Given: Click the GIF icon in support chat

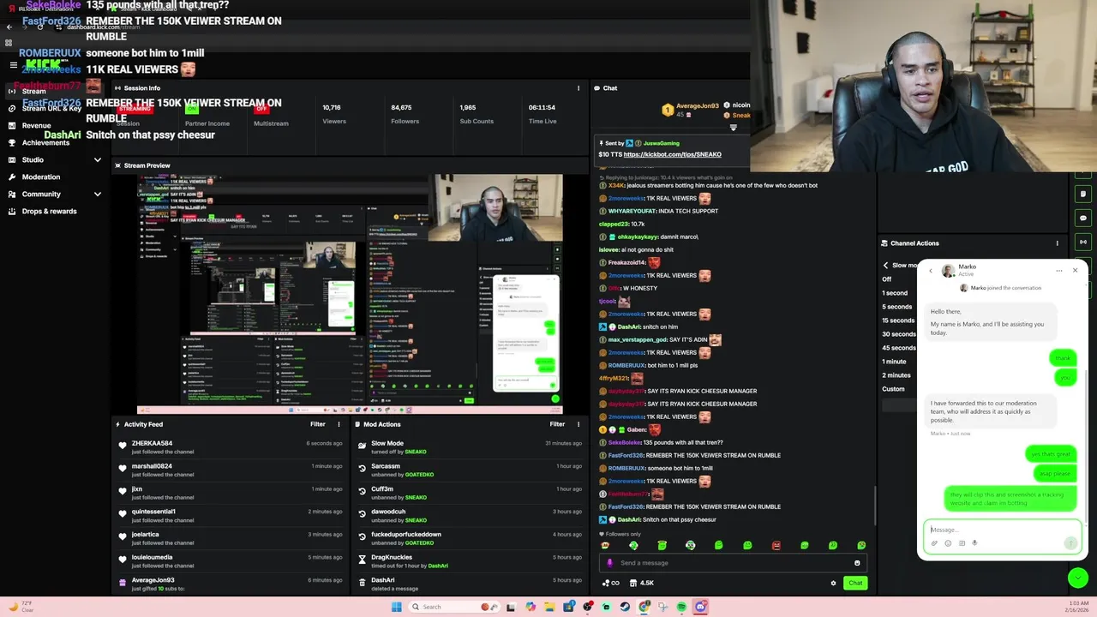Looking at the screenshot, I should pyautogui.click(x=962, y=543).
